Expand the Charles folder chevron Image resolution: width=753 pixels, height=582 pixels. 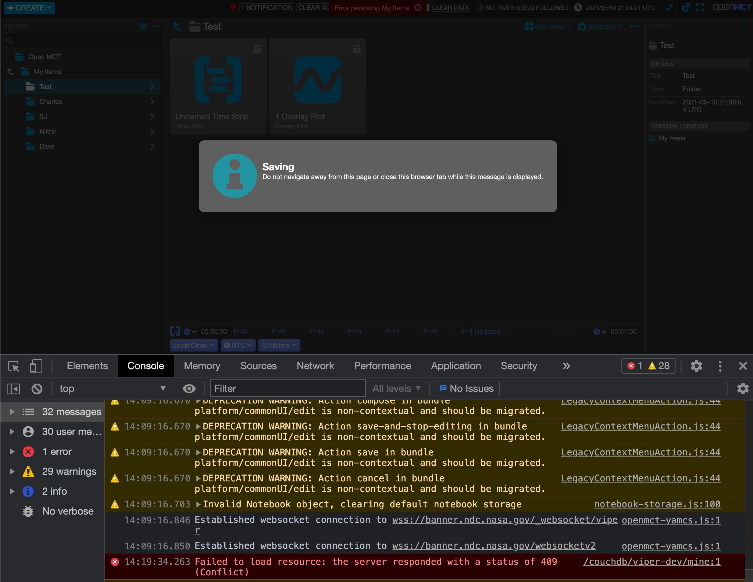tap(152, 102)
